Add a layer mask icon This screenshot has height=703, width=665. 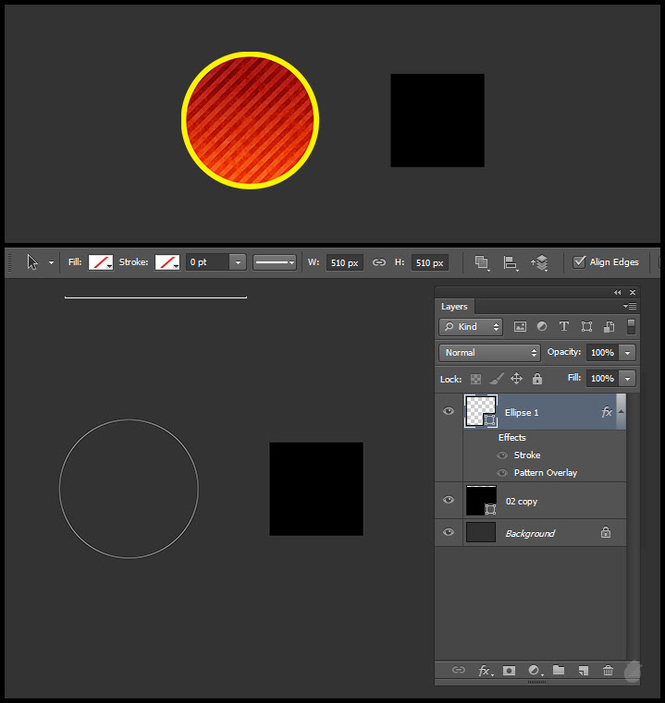(x=510, y=671)
